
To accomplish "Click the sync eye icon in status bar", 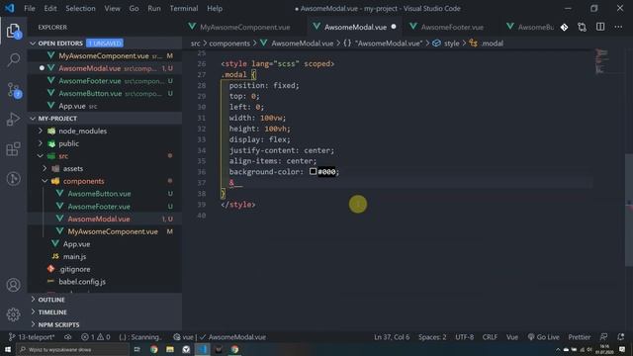I will [68, 337].
